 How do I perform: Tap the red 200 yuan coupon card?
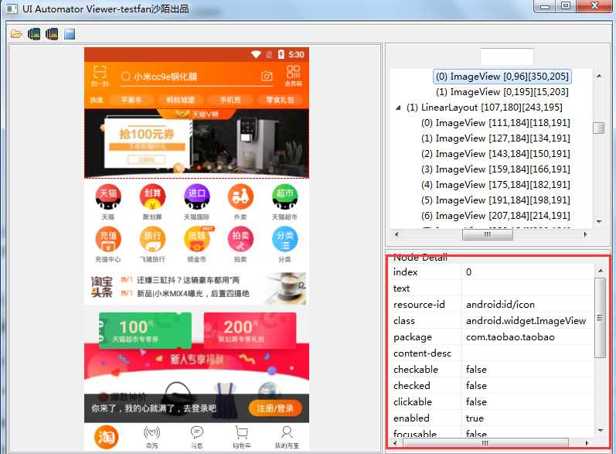[x=250, y=330]
